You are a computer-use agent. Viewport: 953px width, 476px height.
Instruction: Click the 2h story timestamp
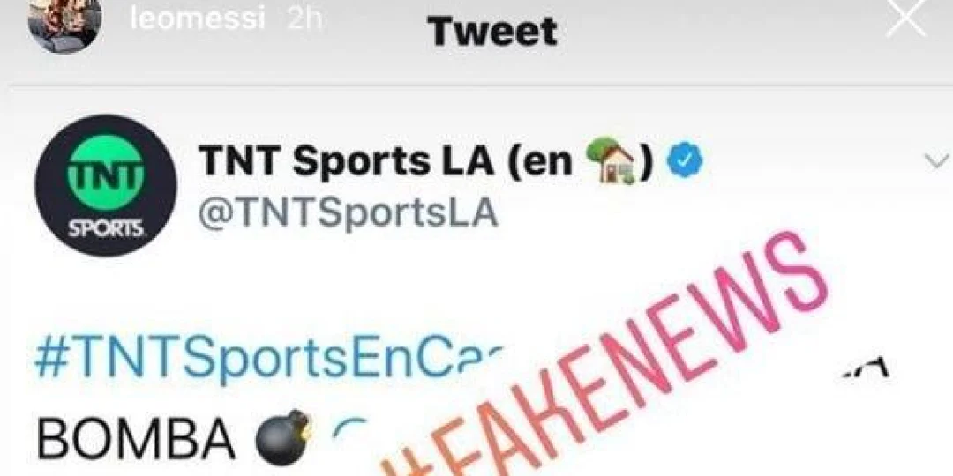[x=304, y=19]
